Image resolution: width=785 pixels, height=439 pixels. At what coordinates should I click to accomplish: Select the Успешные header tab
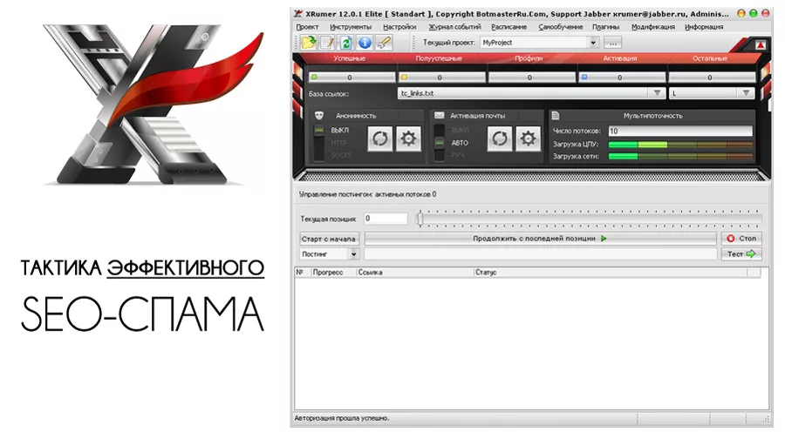(350, 58)
